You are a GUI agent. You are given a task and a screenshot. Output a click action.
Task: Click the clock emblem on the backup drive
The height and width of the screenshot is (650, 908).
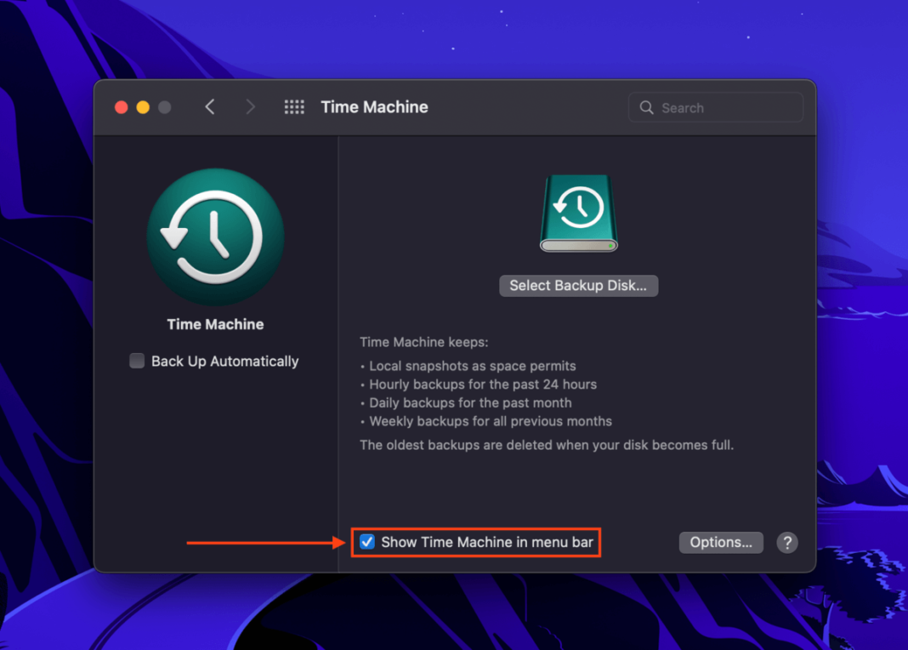pos(579,207)
